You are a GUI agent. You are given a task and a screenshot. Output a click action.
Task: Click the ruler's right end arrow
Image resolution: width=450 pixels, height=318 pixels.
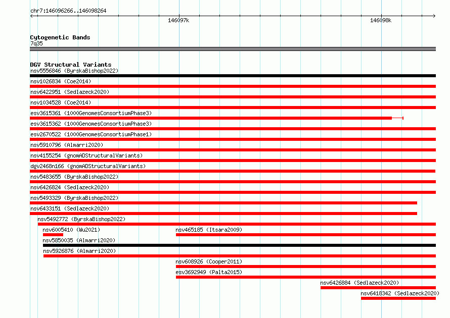[x=434, y=16]
